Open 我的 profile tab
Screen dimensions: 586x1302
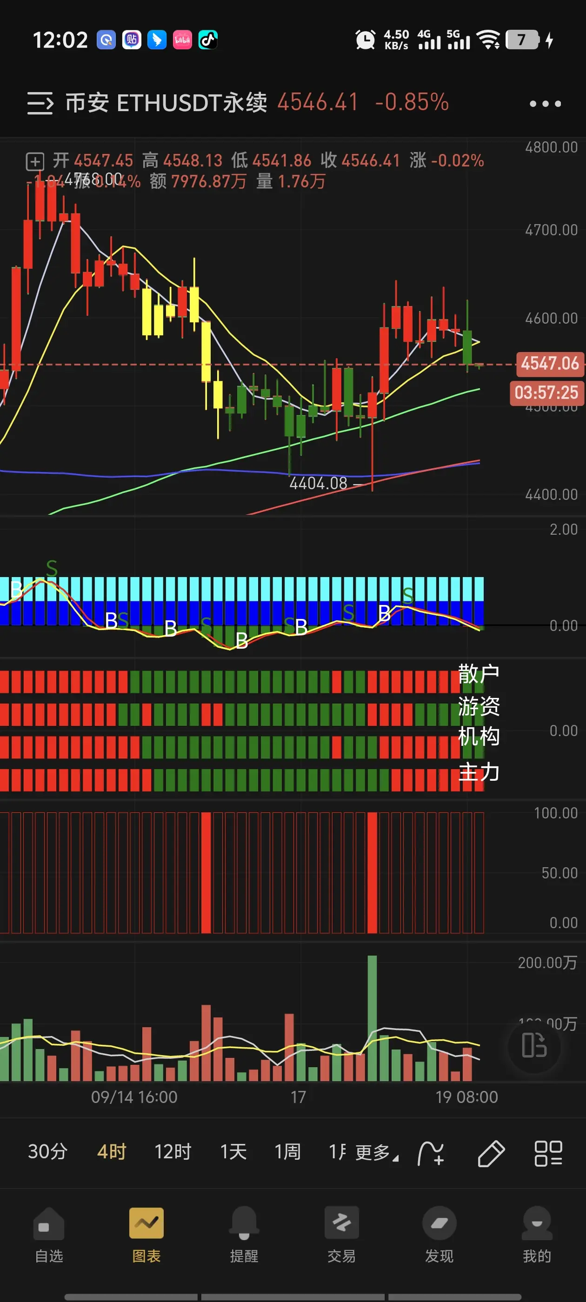537,1235
